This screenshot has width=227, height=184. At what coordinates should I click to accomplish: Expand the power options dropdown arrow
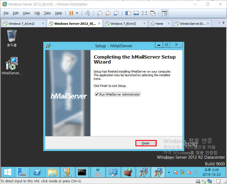coord(77,13)
